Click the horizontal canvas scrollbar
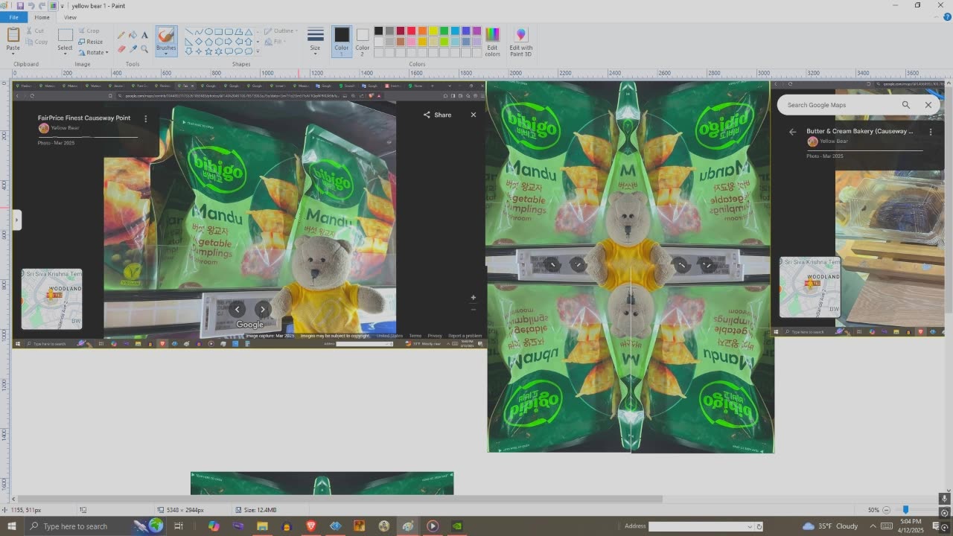This screenshot has width=953, height=536. (x=340, y=499)
